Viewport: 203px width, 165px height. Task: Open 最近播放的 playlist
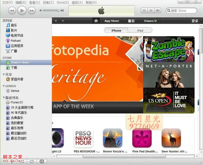tap(16, 133)
